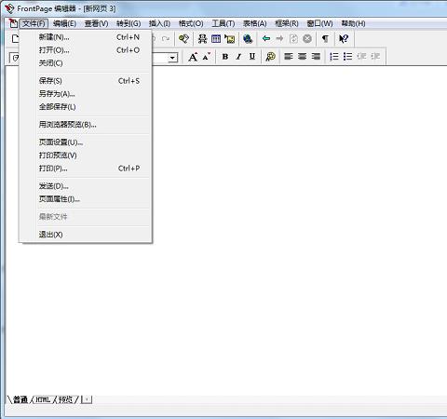Viewport: 447px width, 419px height.
Task: Click the Insert Table toolbar icon
Action: [216, 39]
